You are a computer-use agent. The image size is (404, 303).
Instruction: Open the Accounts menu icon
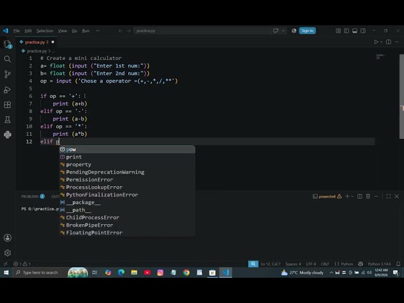pyautogui.click(x=7, y=237)
